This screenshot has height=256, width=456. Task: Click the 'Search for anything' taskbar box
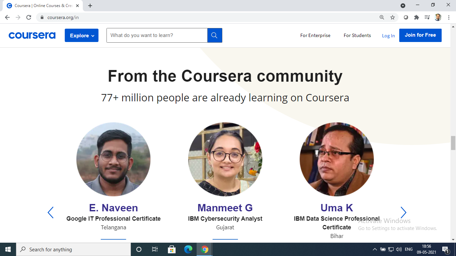[73, 249]
